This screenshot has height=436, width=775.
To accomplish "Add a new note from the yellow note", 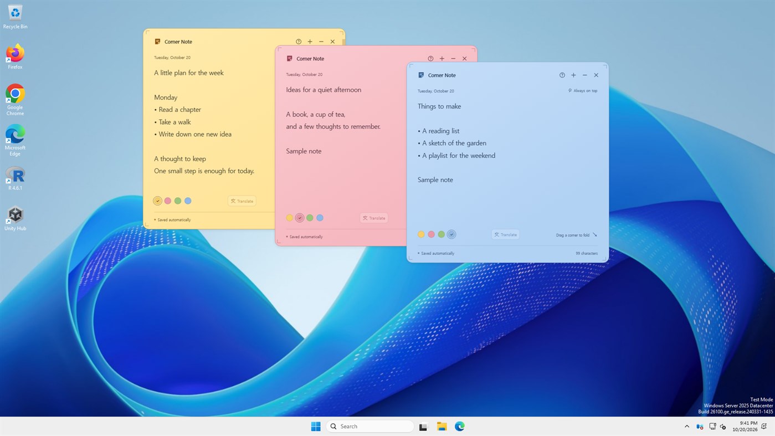I will tap(310, 42).
